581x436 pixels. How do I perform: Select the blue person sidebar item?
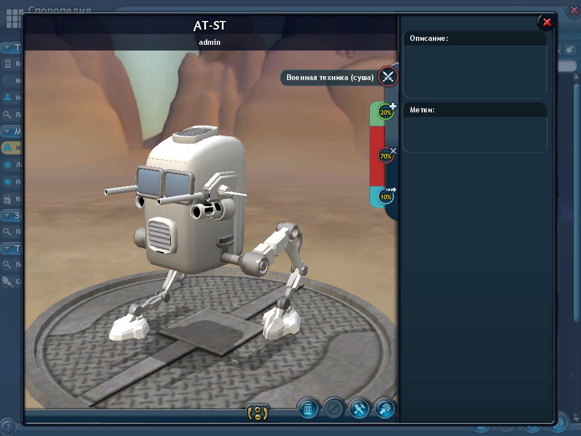tap(7, 97)
